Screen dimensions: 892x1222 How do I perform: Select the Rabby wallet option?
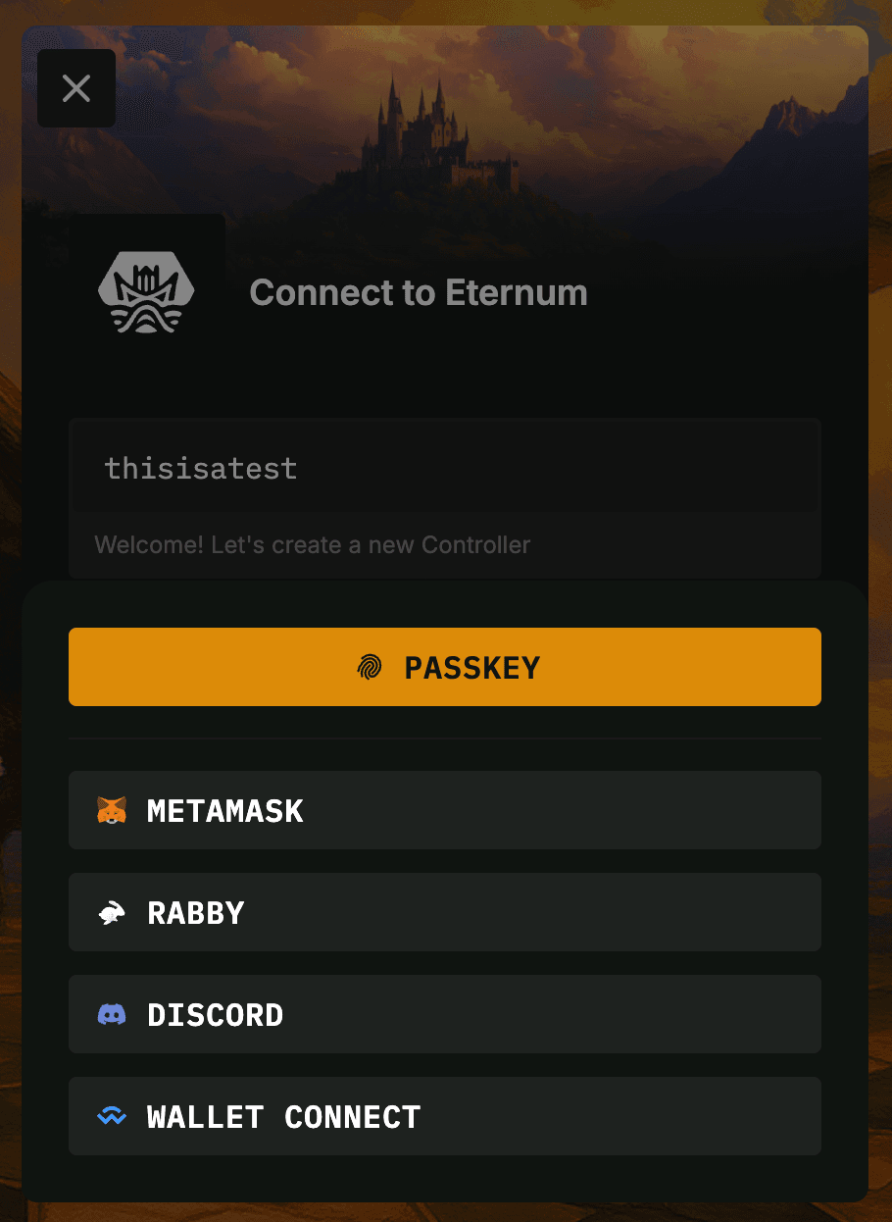point(445,912)
